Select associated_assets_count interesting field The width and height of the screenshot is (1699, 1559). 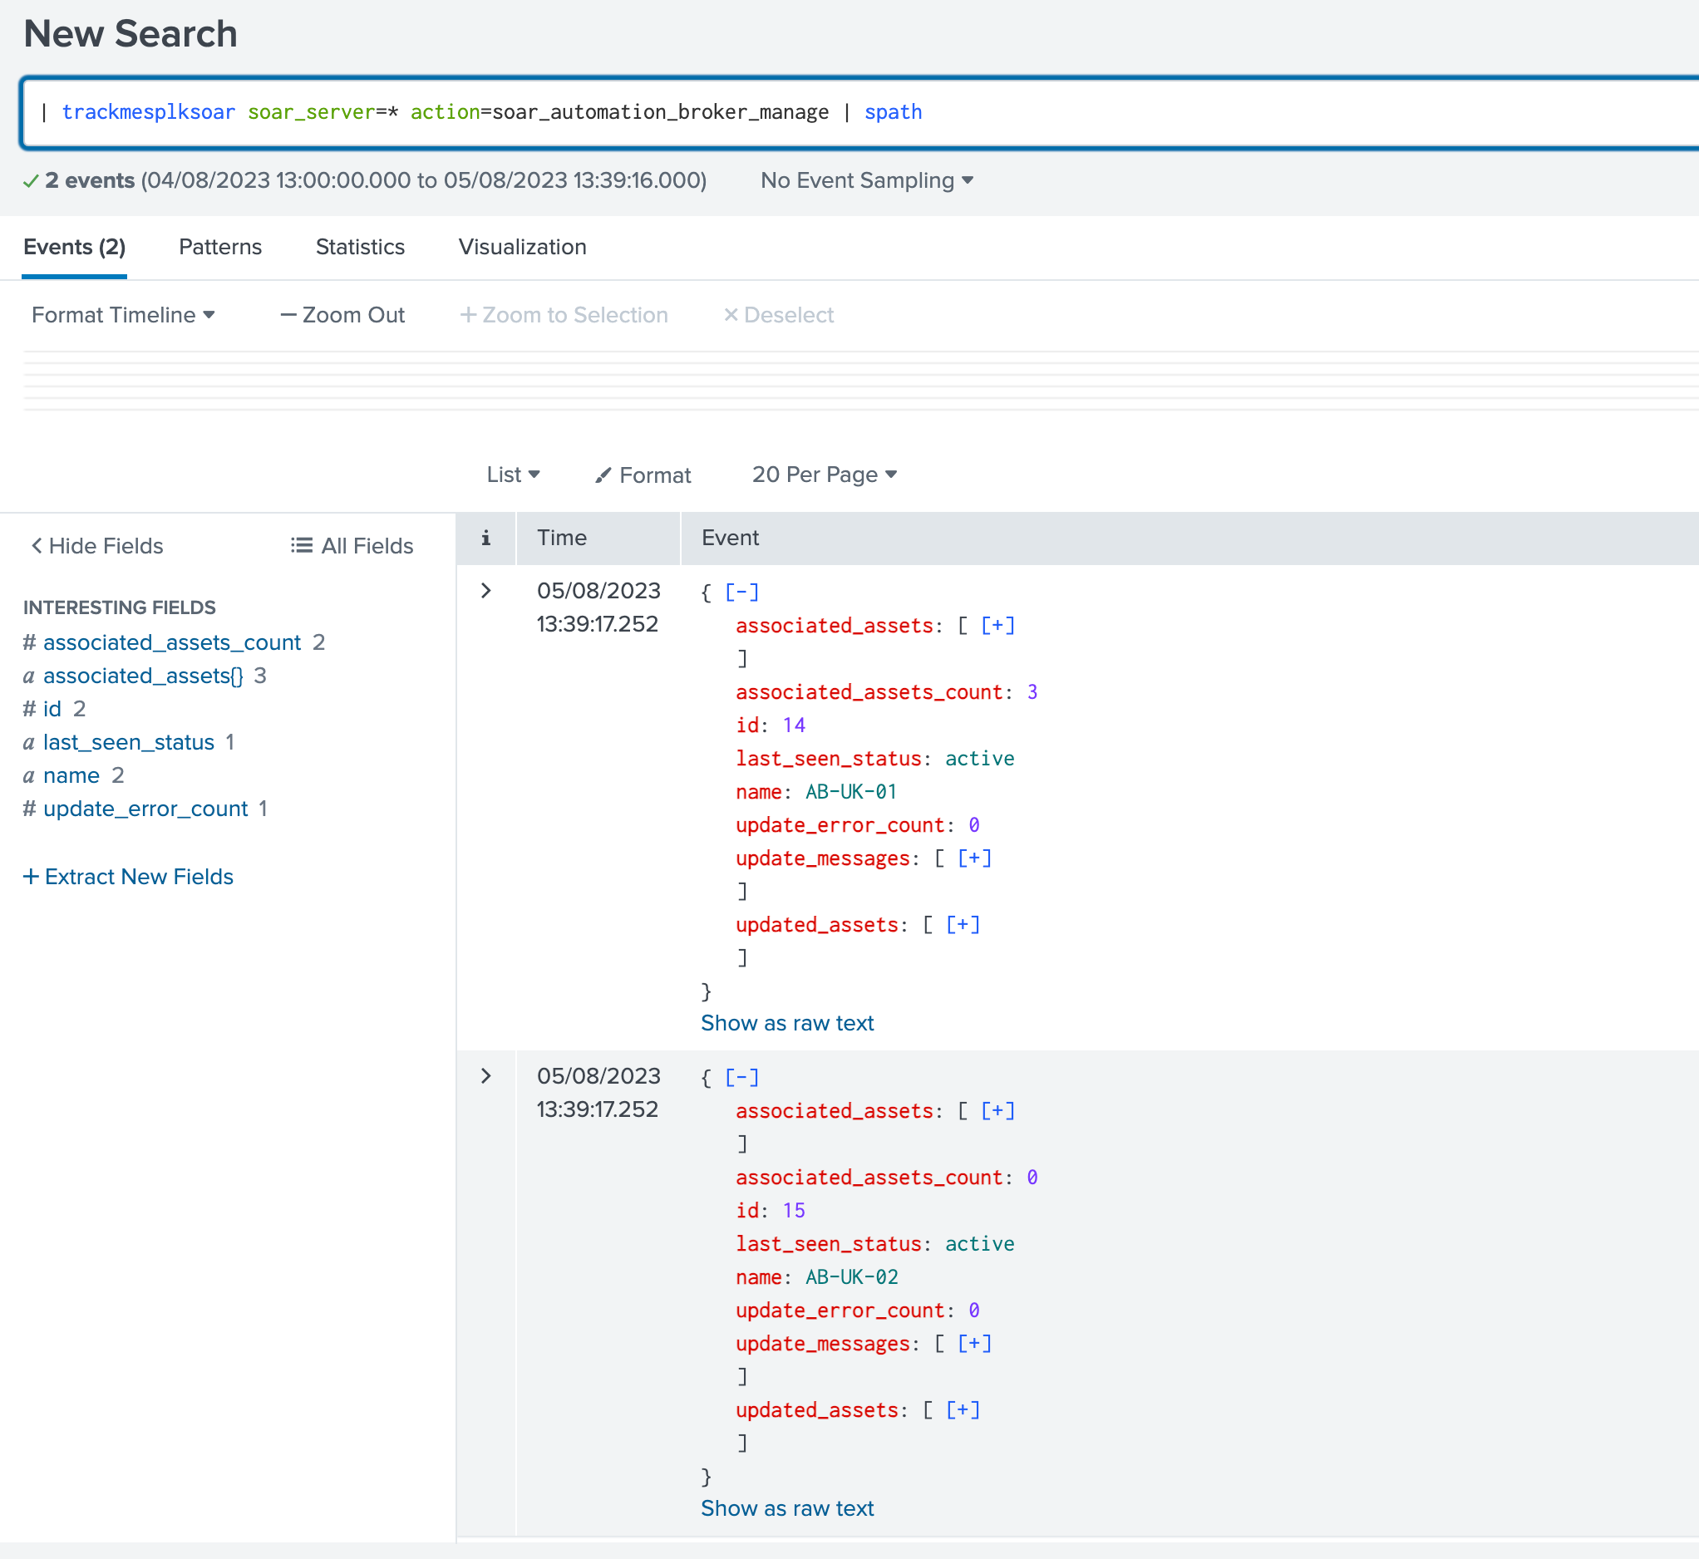click(x=172, y=643)
